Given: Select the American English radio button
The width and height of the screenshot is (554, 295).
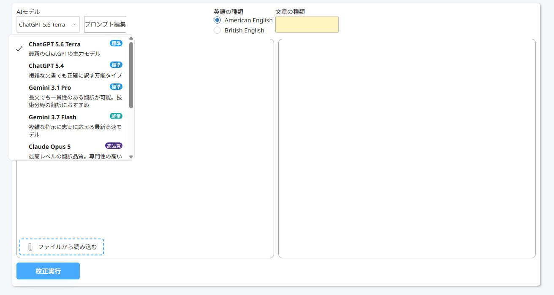Looking at the screenshot, I should 217,20.
